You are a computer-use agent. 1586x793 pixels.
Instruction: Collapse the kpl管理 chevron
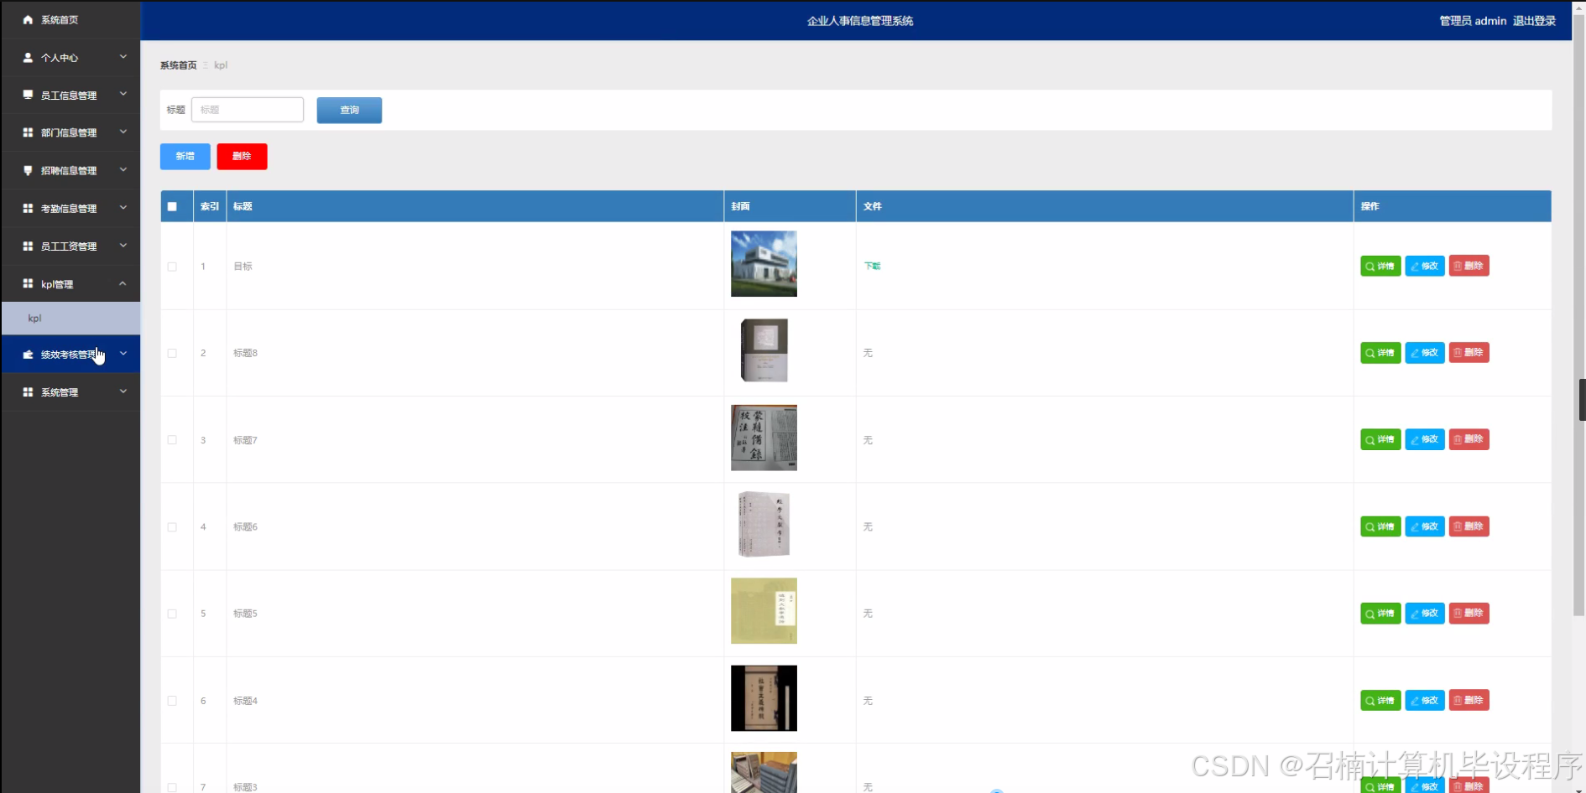pos(123,283)
